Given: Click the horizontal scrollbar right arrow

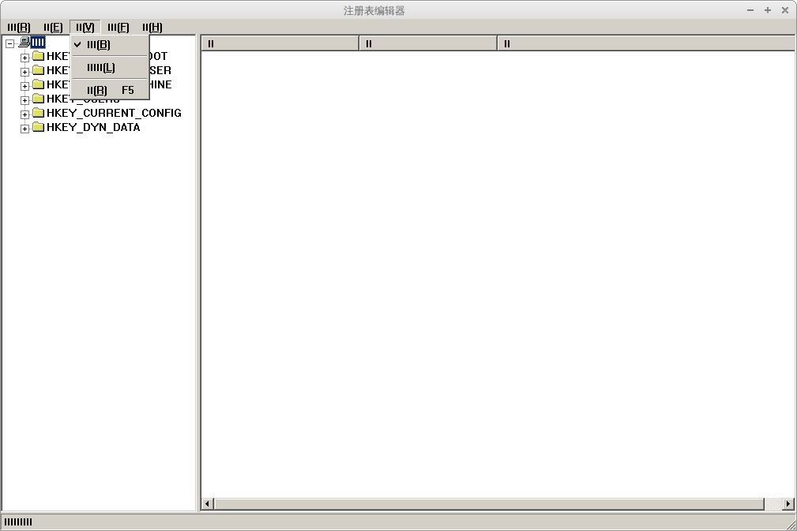Looking at the screenshot, I should 788,504.
